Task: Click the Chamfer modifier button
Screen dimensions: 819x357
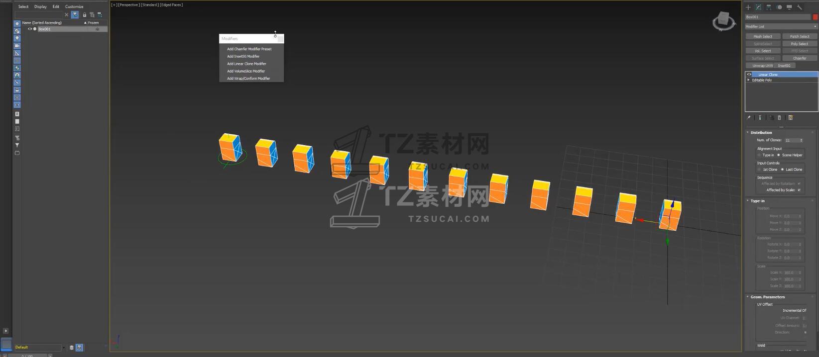Action: click(800, 58)
